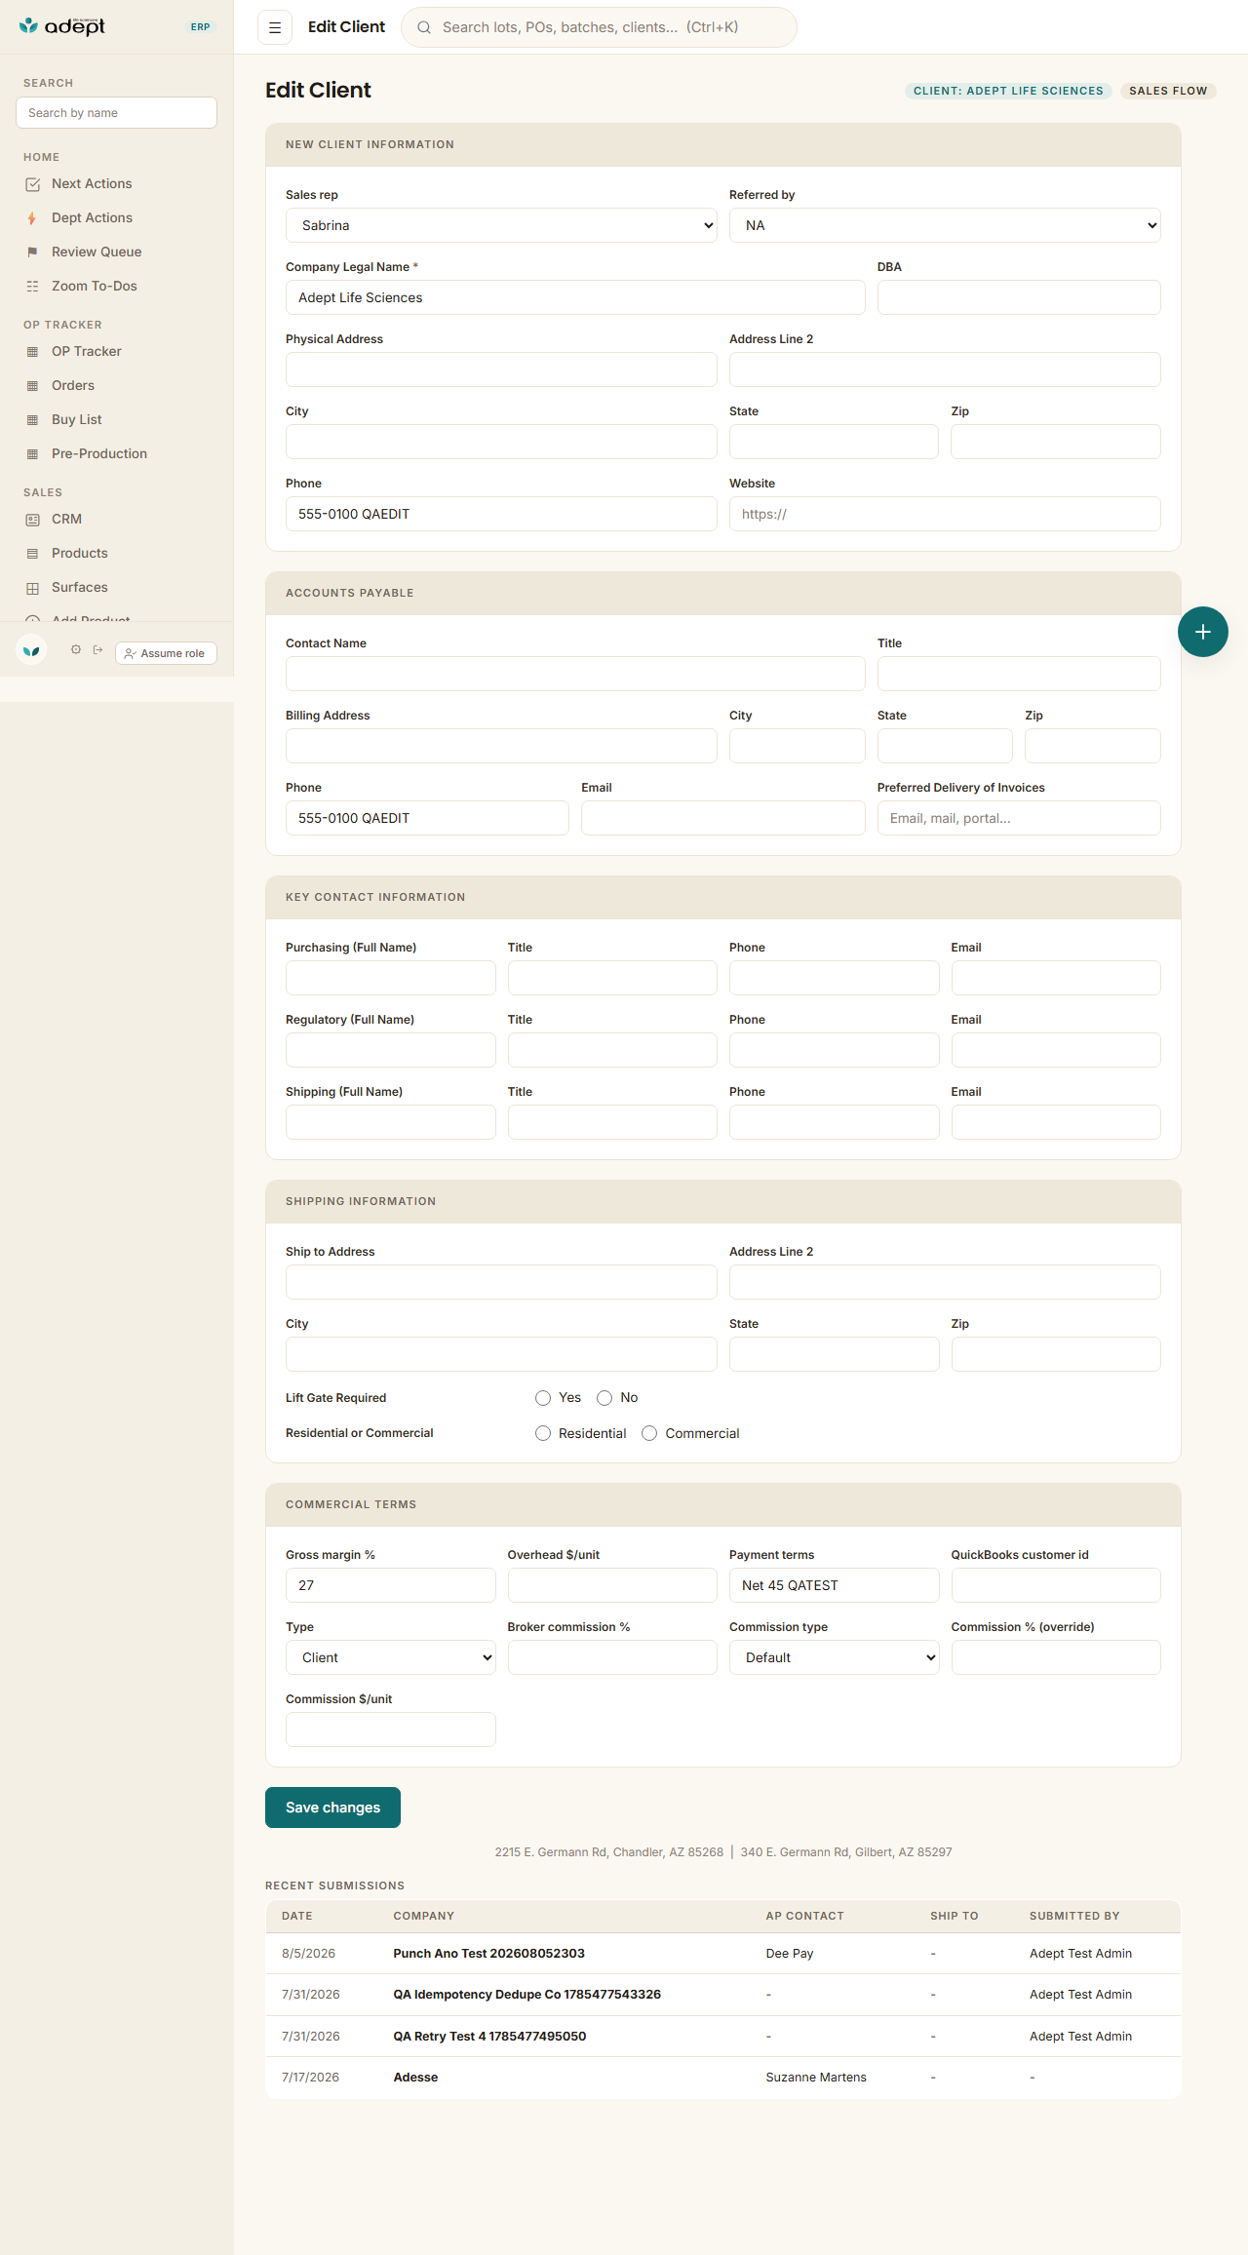Focus the Company Legal Name field
This screenshot has height=2255, width=1248.
point(575,297)
